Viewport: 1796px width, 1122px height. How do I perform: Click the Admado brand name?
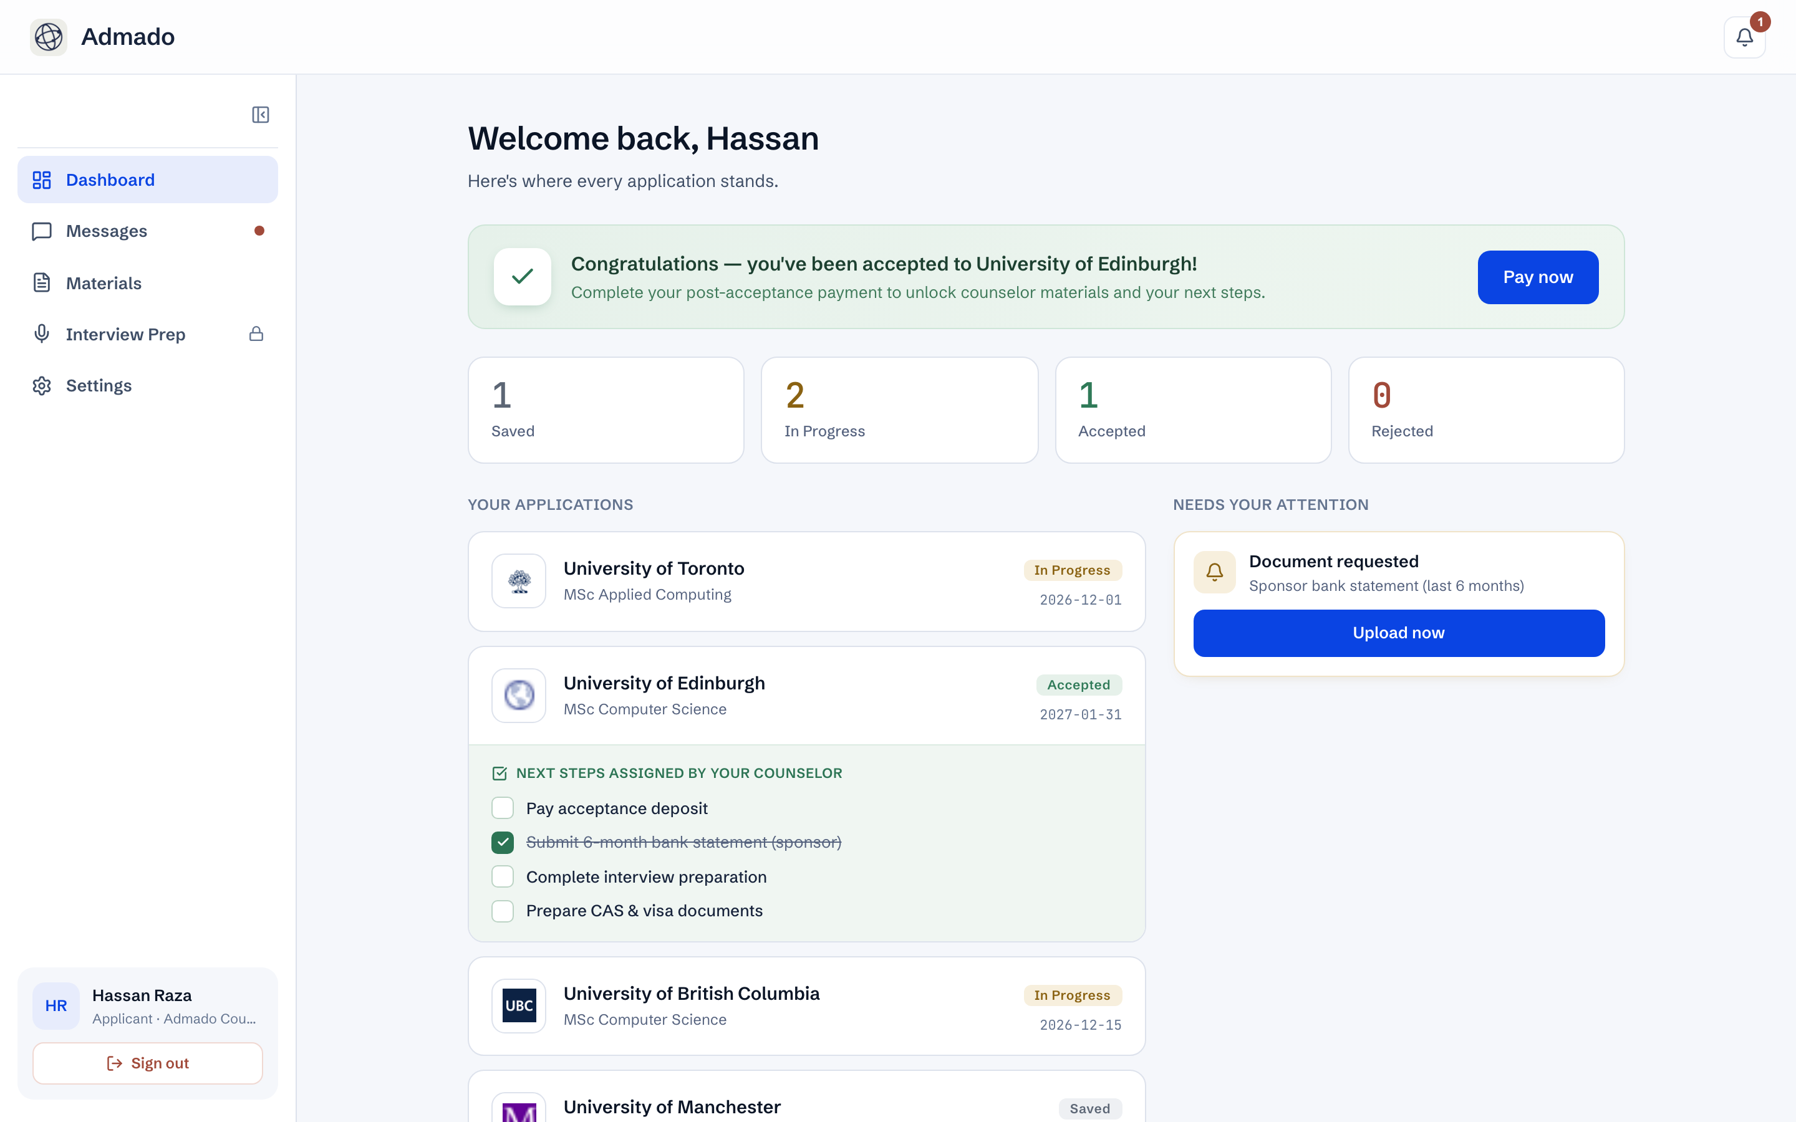[128, 36]
